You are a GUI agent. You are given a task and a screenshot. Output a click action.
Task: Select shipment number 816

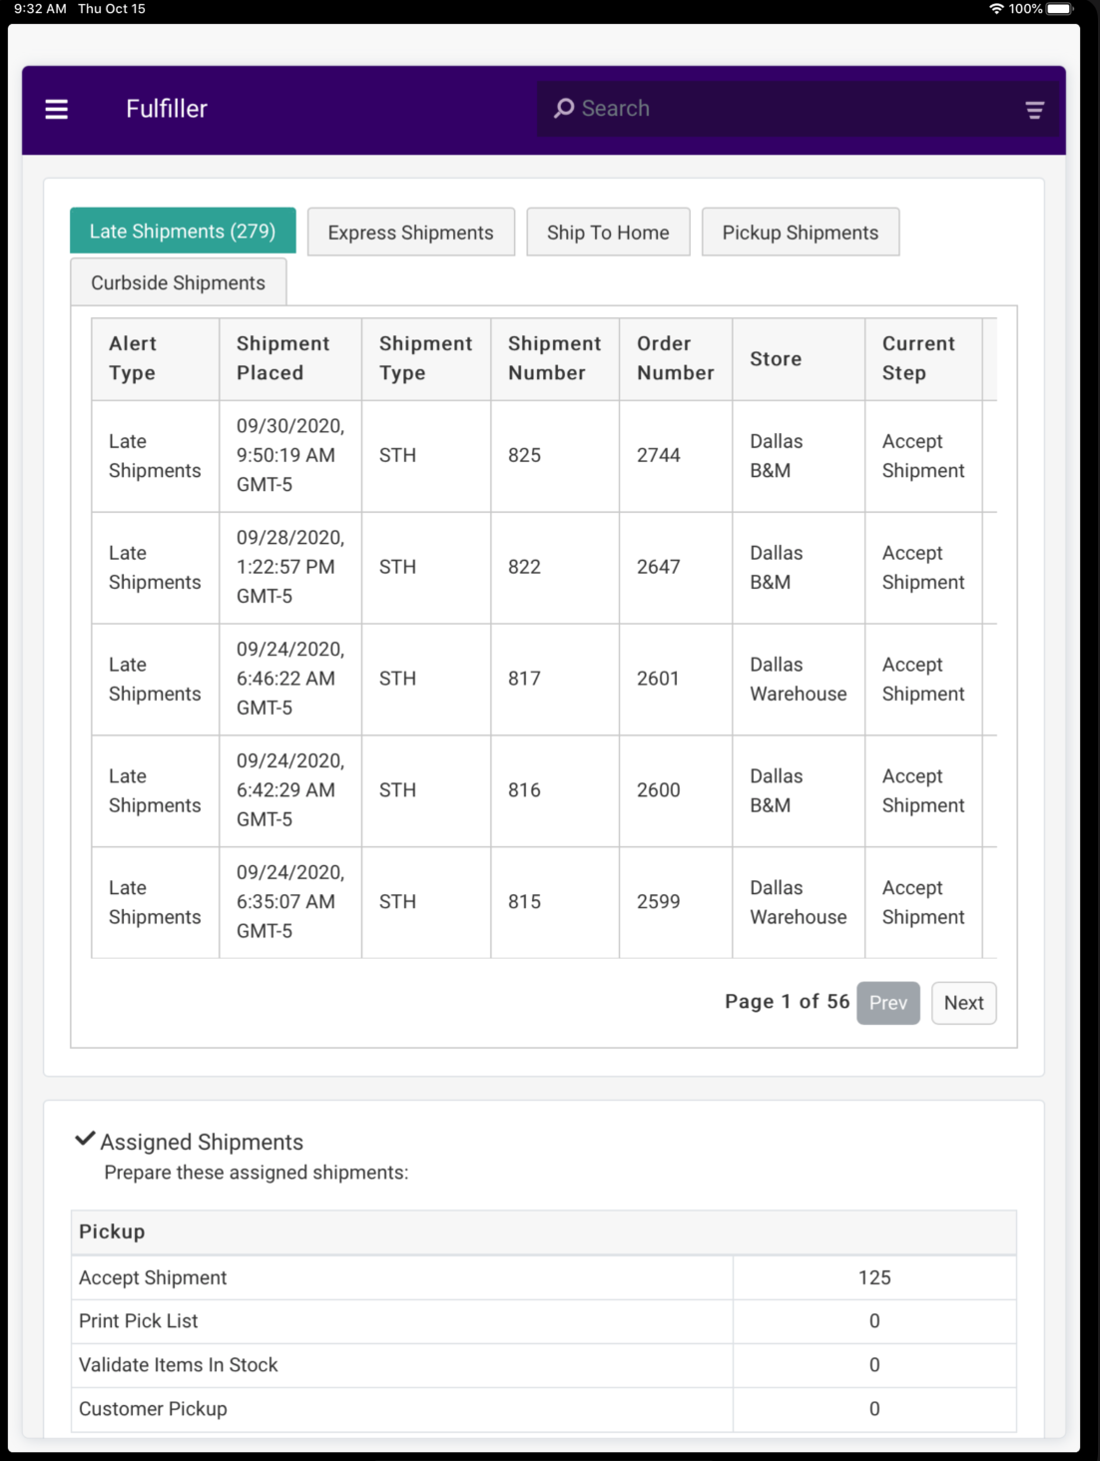pos(524,790)
